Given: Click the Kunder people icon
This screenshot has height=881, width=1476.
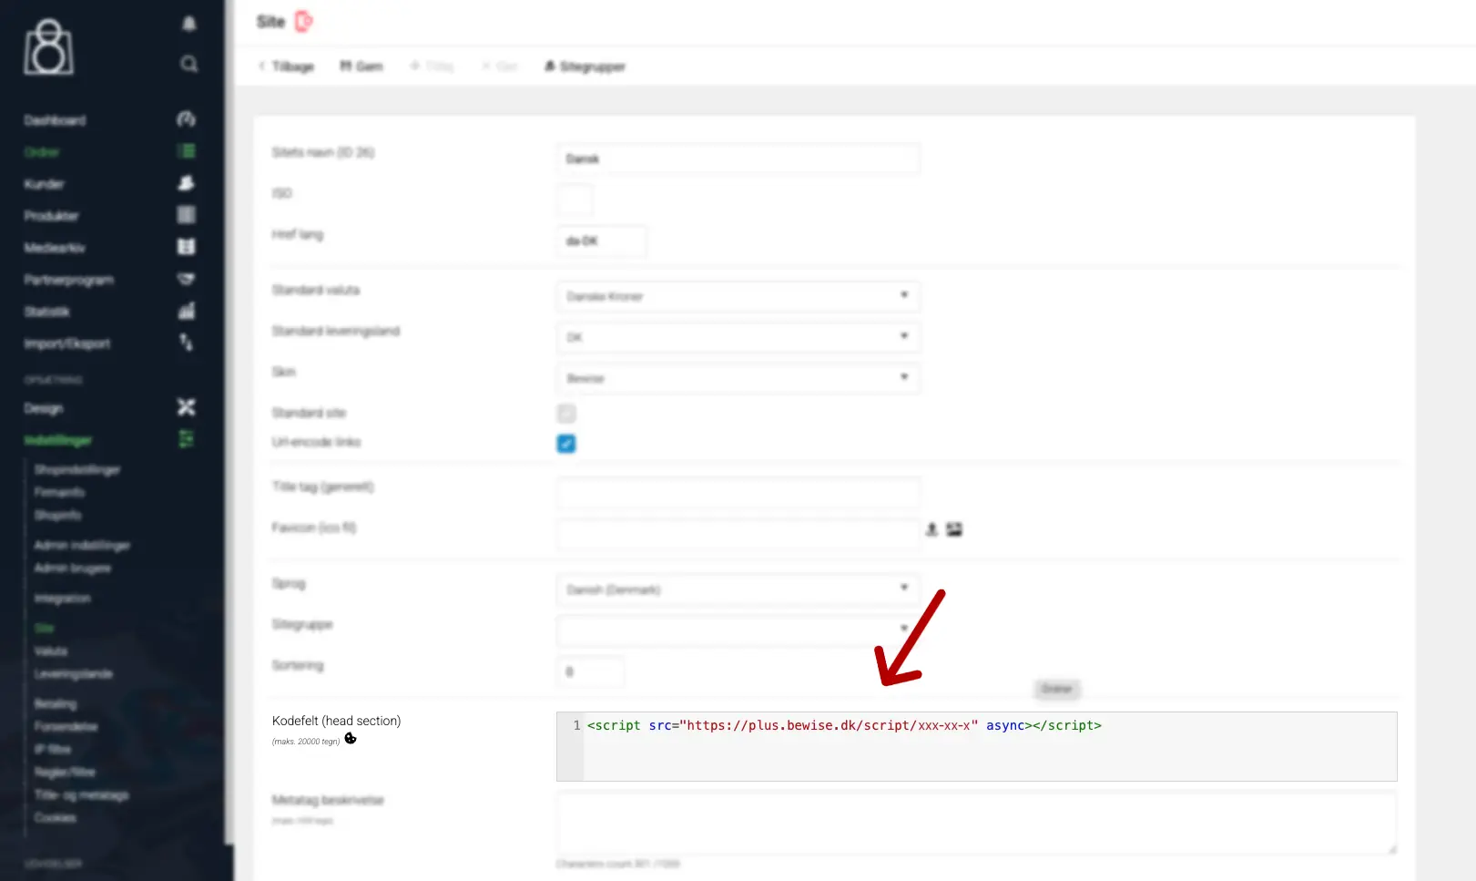Looking at the screenshot, I should coord(187,183).
